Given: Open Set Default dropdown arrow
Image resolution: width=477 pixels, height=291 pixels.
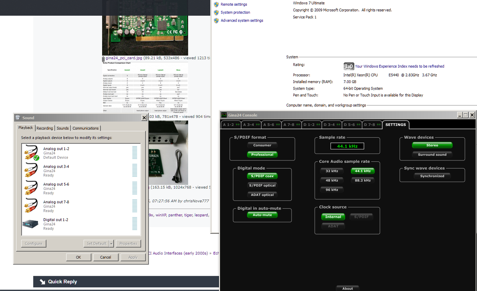Looking at the screenshot, I should tap(111, 244).
